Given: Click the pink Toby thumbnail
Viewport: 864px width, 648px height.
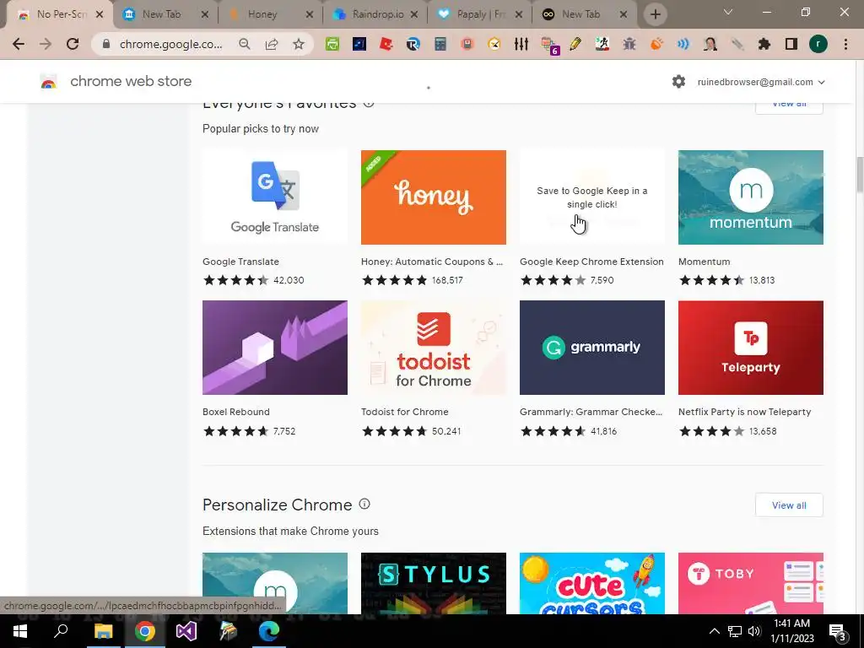Looking at the screenshot, I should click(x=751, y=583).
